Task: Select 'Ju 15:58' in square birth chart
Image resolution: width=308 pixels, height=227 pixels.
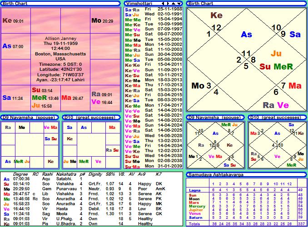Action: point(42,105)
